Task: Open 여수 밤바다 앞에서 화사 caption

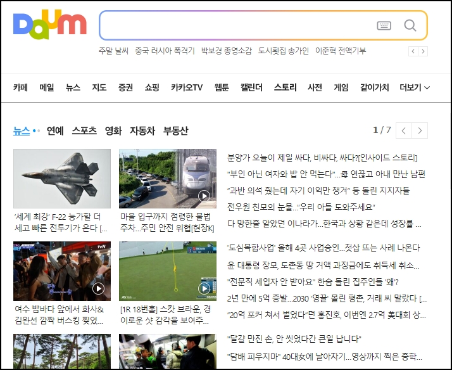Action: (x=59, y=315)
